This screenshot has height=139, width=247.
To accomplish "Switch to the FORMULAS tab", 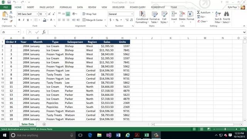I will 66,7.
